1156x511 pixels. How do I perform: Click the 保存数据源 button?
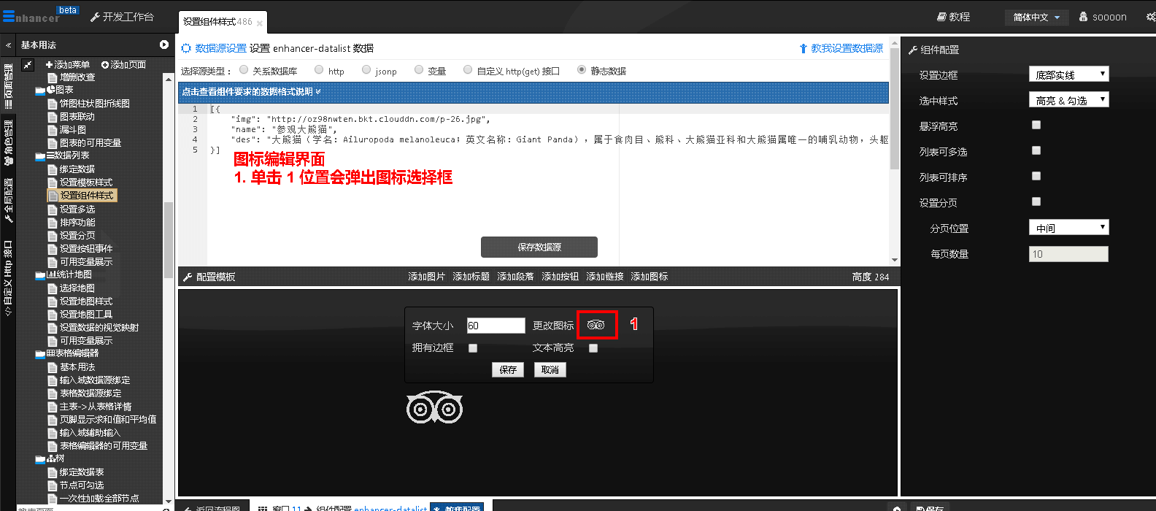tap(539, 247)
